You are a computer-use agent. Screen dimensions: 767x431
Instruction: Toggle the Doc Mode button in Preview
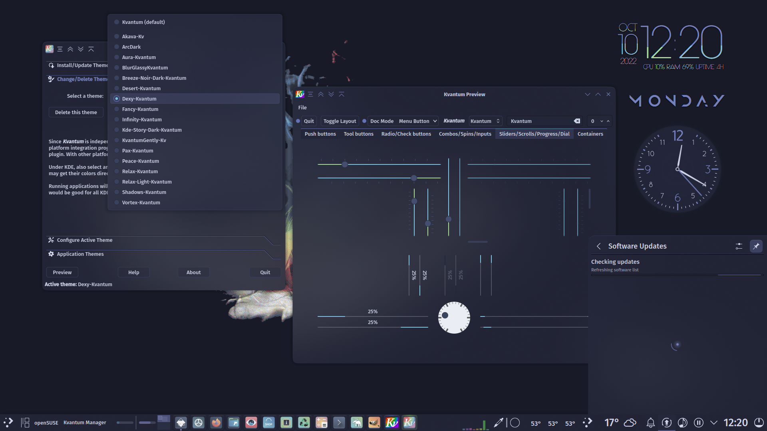(382, 121)
